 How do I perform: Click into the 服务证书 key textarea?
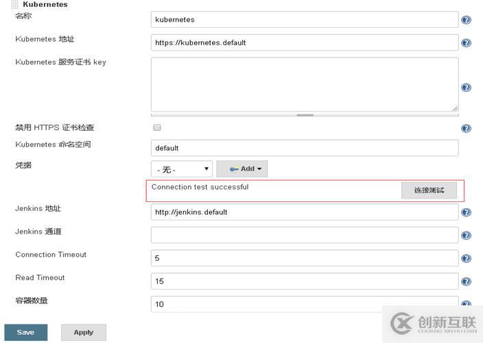[305, 84]
